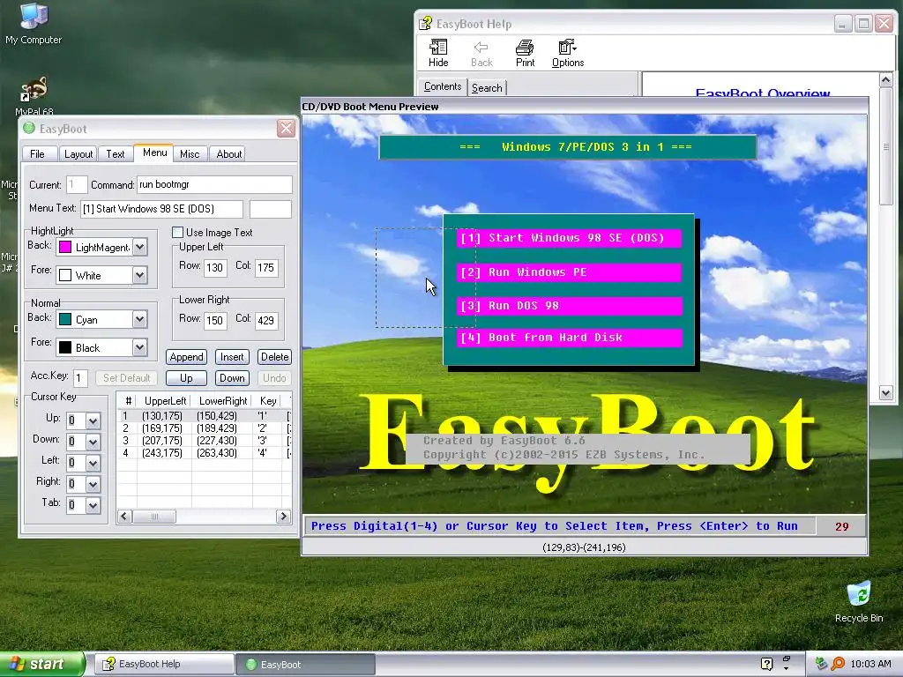Switch to the Misc tab
The width and height of the screenshot is (903, 677).
(x=190, y=153)
